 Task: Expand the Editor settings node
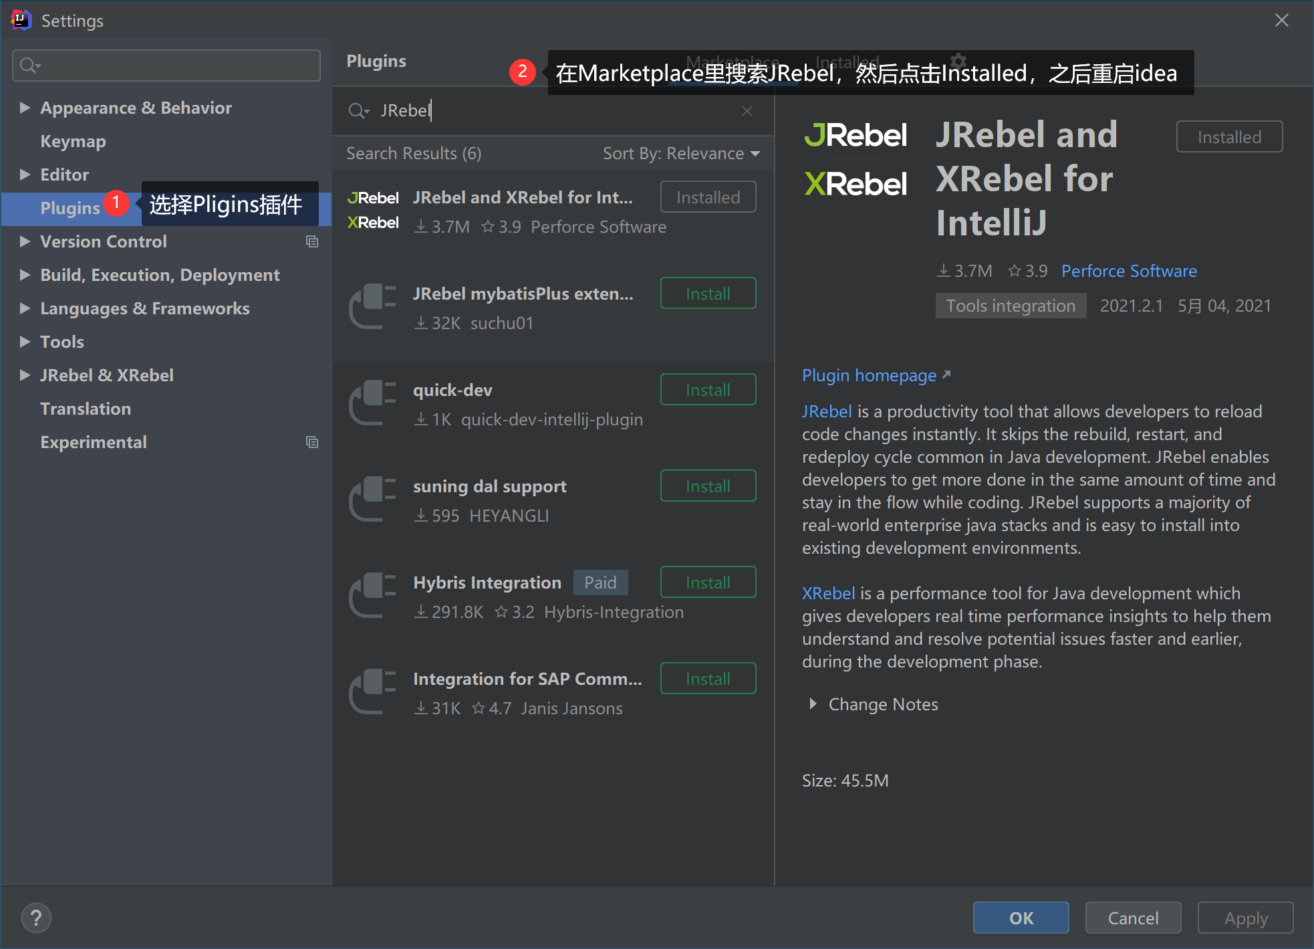tap(25, 175)
